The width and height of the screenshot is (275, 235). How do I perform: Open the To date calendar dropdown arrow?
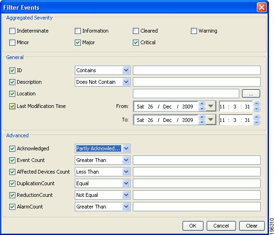pos(210,120)
